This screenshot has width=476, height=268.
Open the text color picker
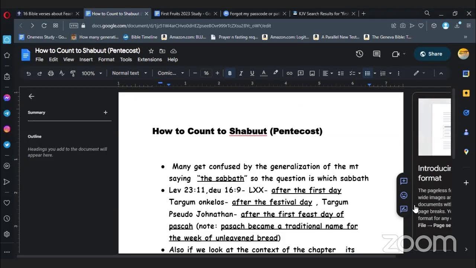pos(264,73)
